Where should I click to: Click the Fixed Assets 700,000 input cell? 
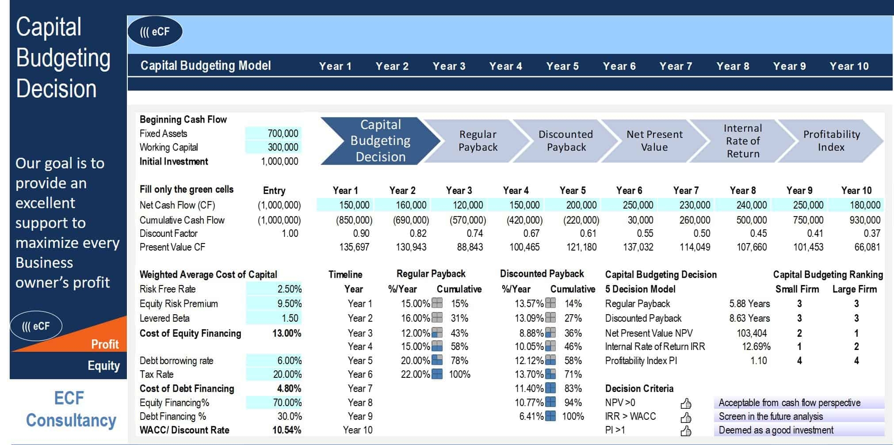[273, 133]
